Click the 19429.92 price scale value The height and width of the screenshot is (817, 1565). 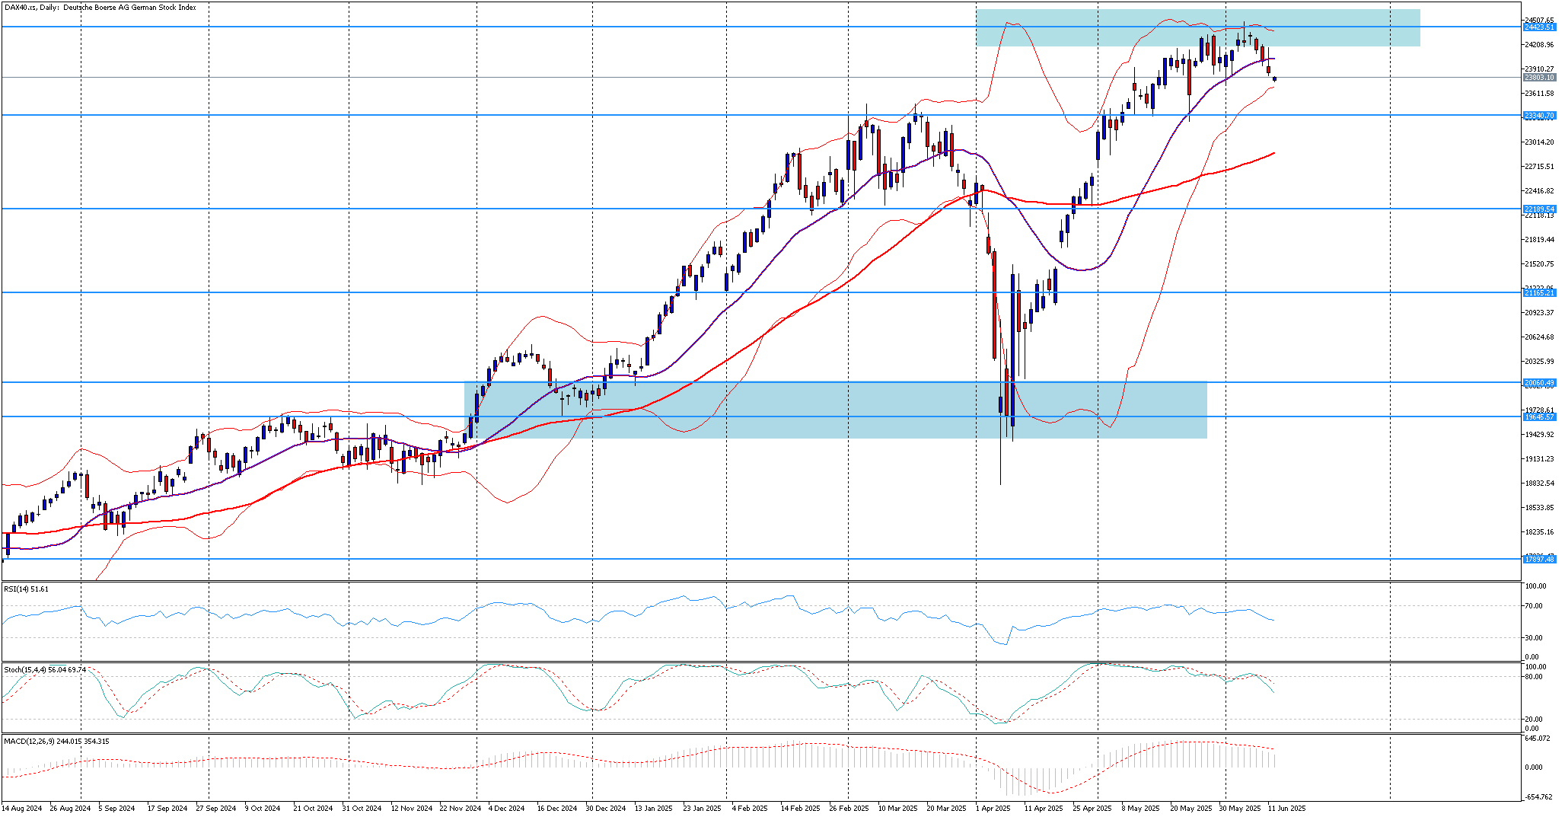pos(1539,435)
